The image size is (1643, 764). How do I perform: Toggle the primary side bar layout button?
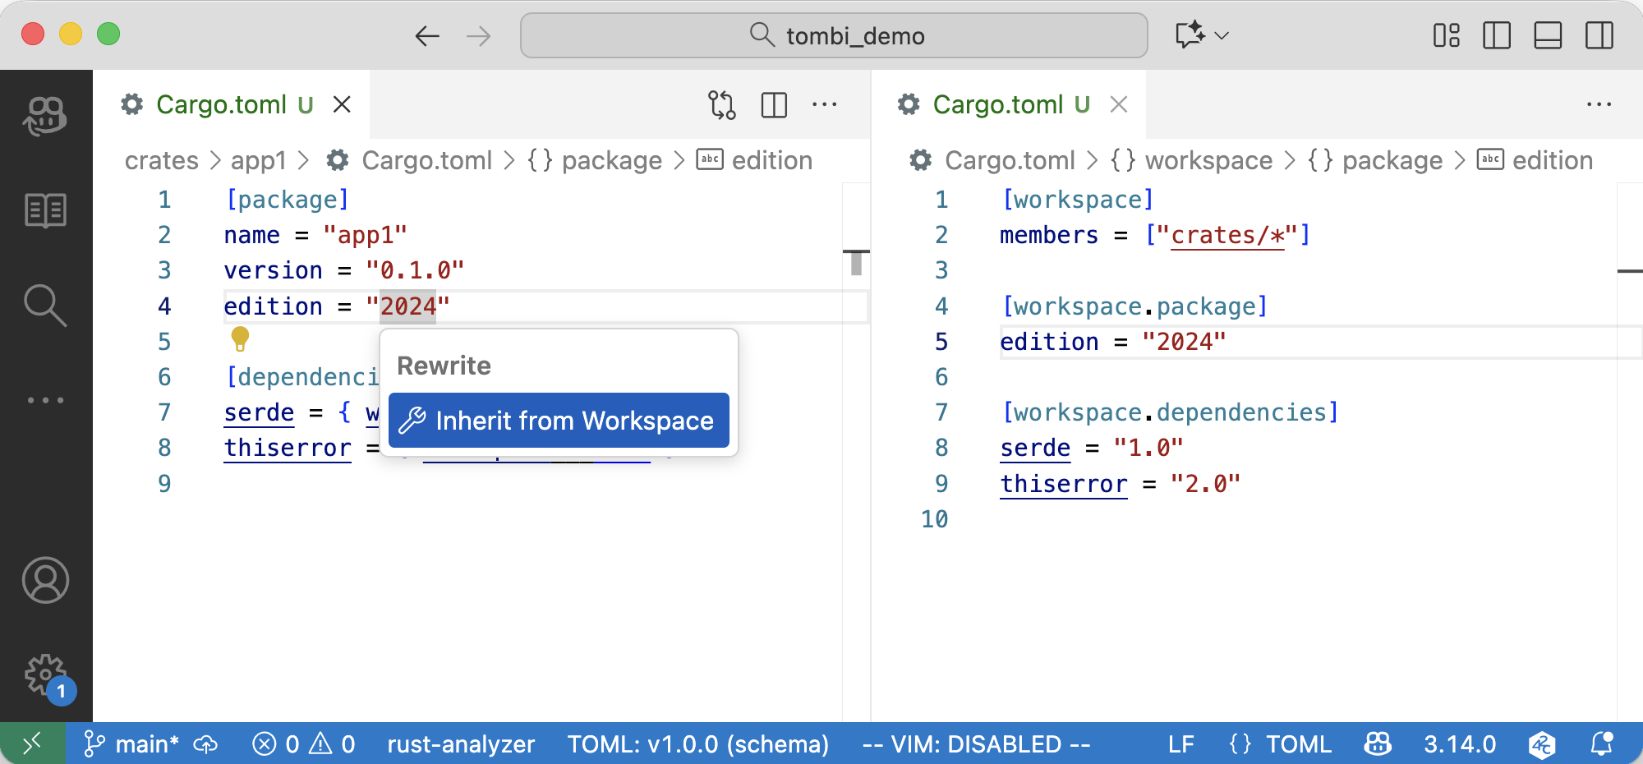[x=1497, y=35]
